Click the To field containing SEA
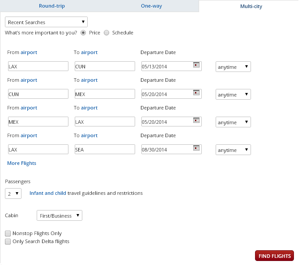The image size is (302, 265). pos(105,149)
